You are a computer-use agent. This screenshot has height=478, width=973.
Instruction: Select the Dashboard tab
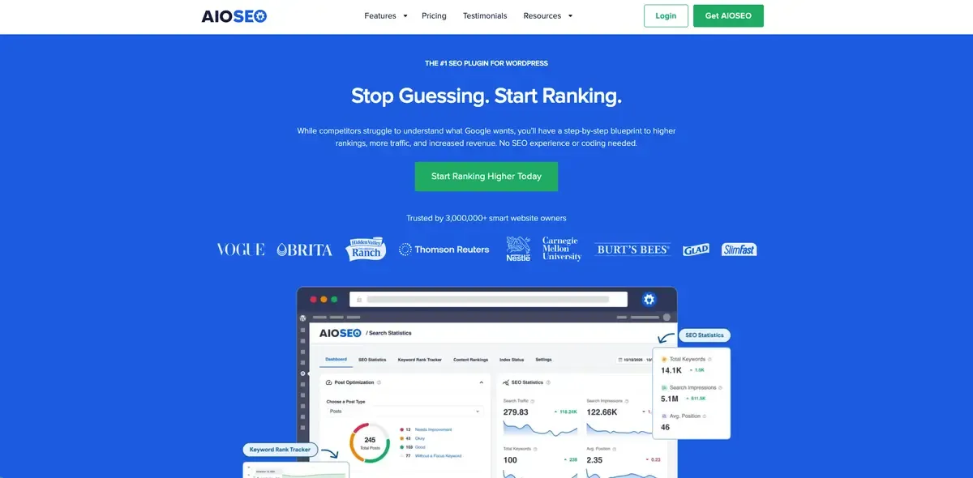tap(336, 359)
